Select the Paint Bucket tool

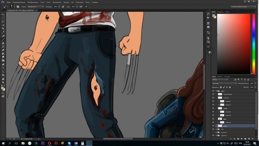click(3, 54)
